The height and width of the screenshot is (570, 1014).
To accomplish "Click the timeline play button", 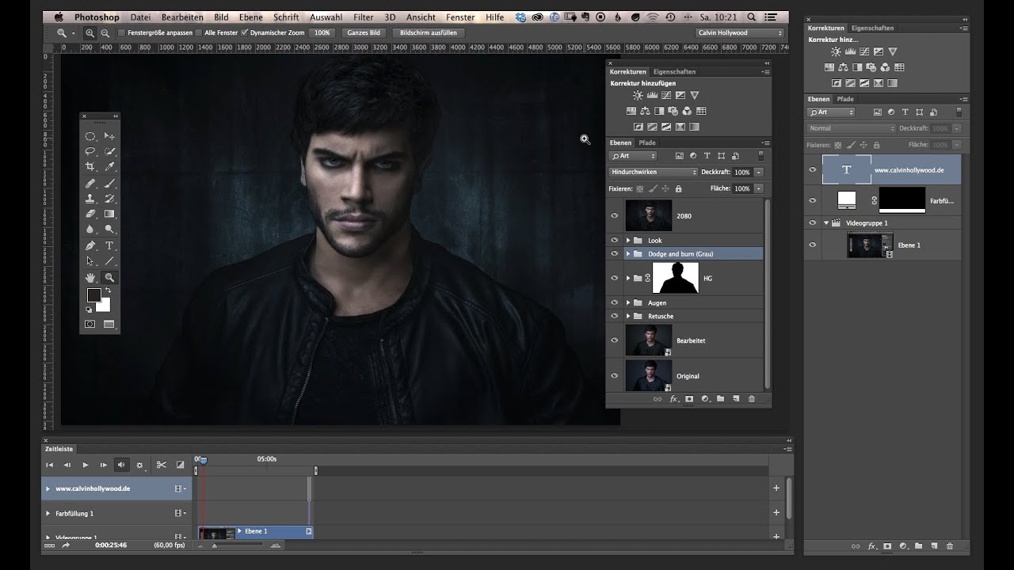I will click(x=86, y=465).
